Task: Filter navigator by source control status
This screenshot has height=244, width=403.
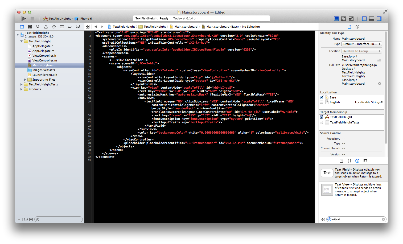Action: [31, 219]
